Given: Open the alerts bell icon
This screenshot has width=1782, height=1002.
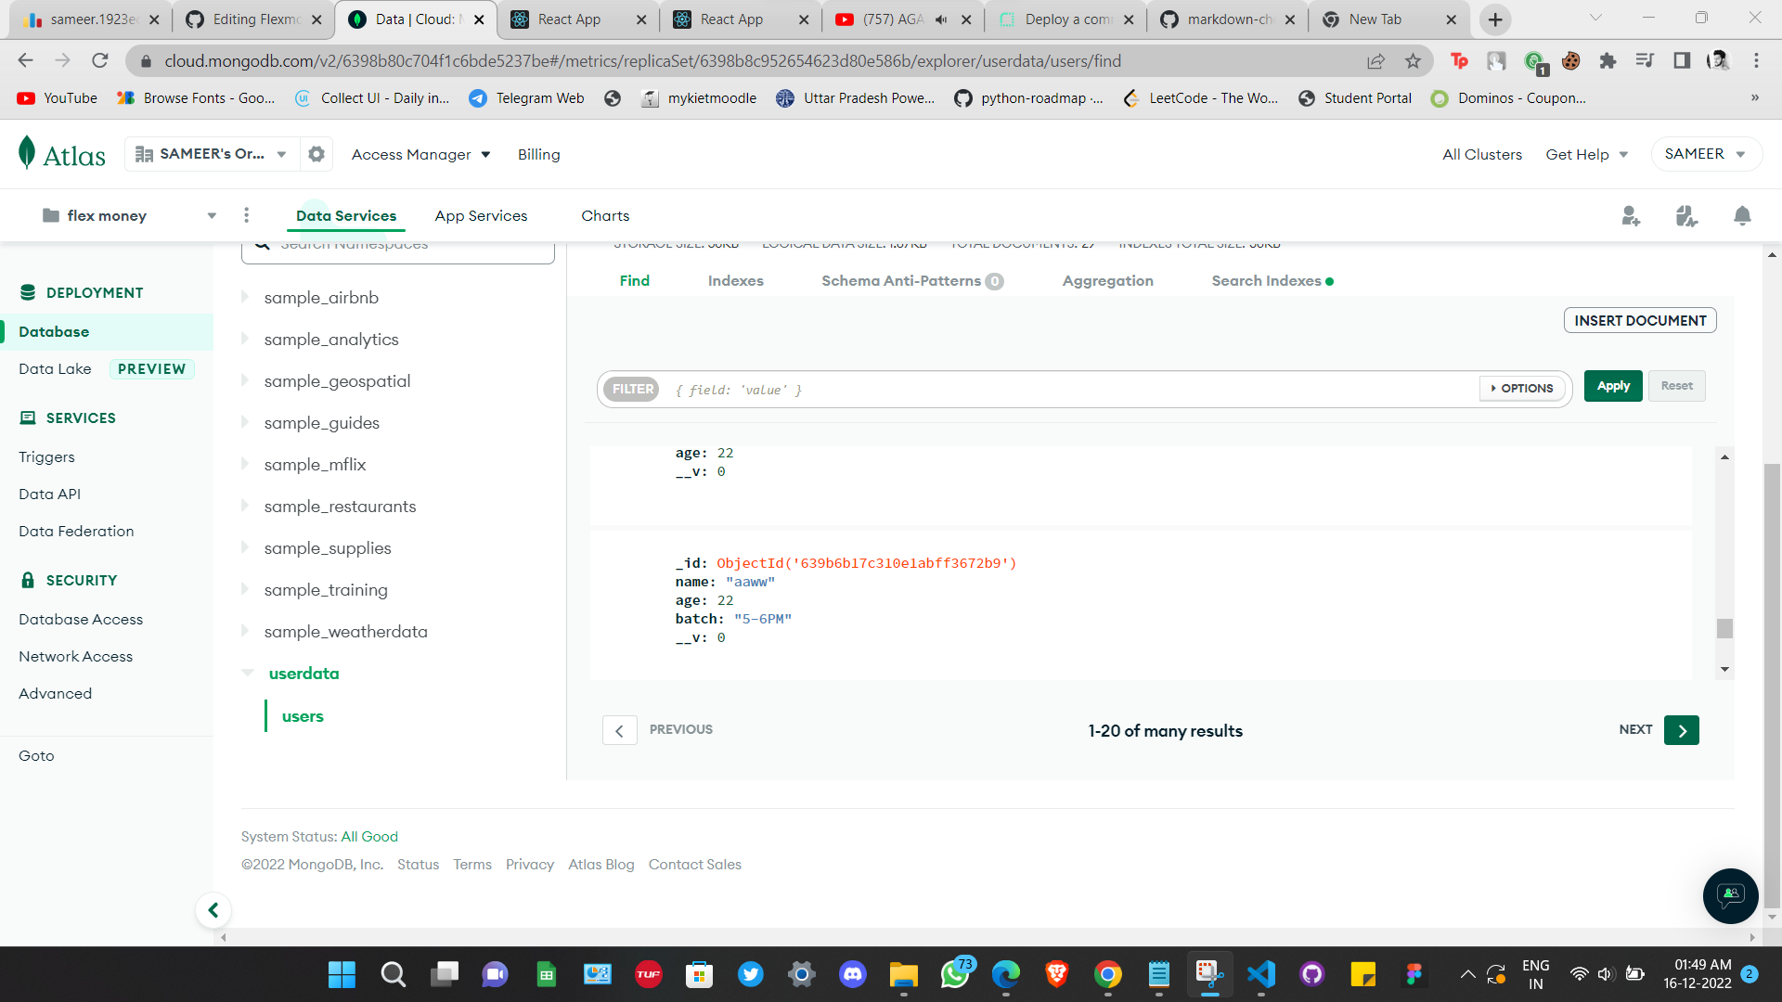Looking at the screenshot, I should click(1742, 215).
